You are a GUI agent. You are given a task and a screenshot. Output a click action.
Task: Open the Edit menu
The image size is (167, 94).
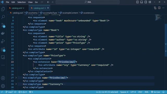13,2
